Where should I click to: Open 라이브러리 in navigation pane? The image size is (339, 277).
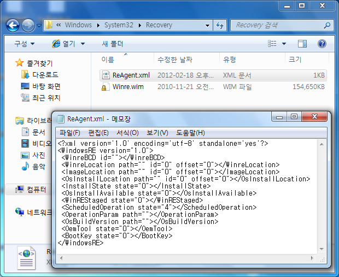[39, 121]
